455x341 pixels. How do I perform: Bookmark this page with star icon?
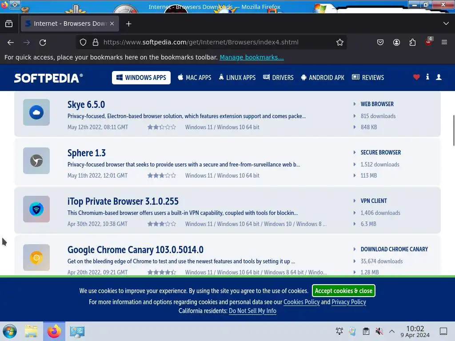[340, 42]
